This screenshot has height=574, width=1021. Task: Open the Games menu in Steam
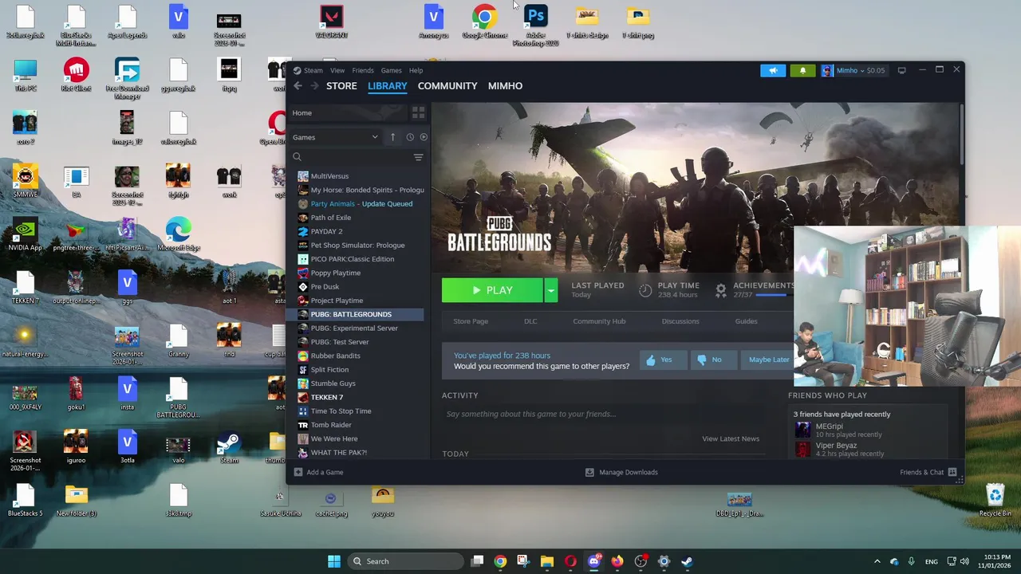coord(391,70)
